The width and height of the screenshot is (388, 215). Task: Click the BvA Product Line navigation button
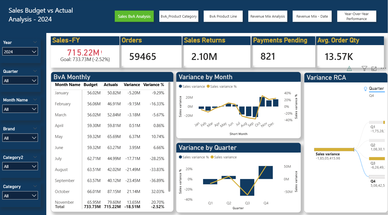pyautogui.click(x=223, y=16)
